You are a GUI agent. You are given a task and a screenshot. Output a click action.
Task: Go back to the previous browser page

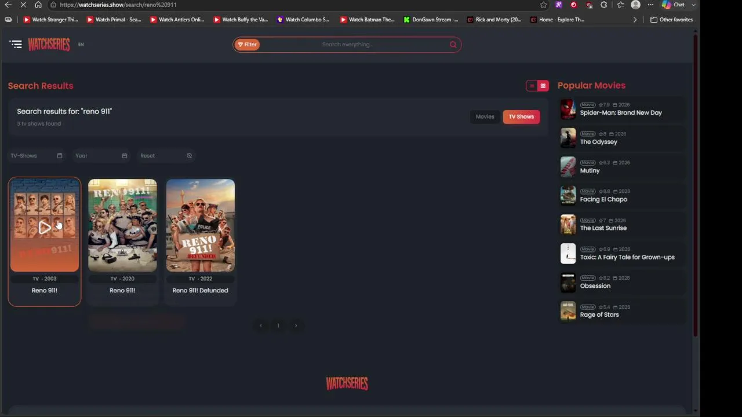pyautogui.click(x=8, y=5)
